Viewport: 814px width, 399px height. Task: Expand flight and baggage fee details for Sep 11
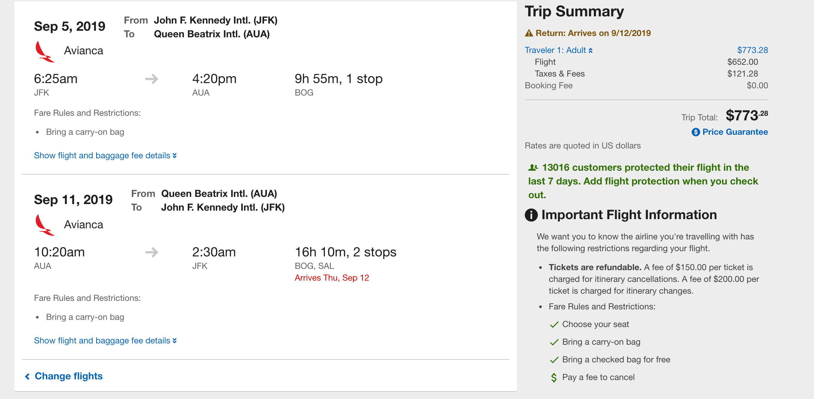(x=105, y=340)
